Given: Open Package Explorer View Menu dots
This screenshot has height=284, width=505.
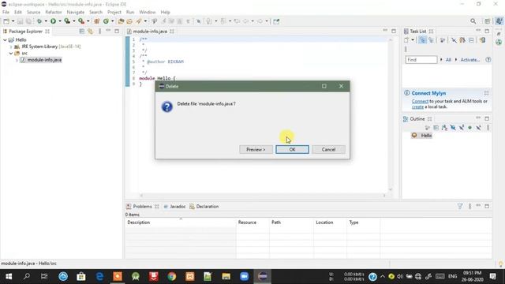Looking at the screenshot, I should [x=99, y=32].
